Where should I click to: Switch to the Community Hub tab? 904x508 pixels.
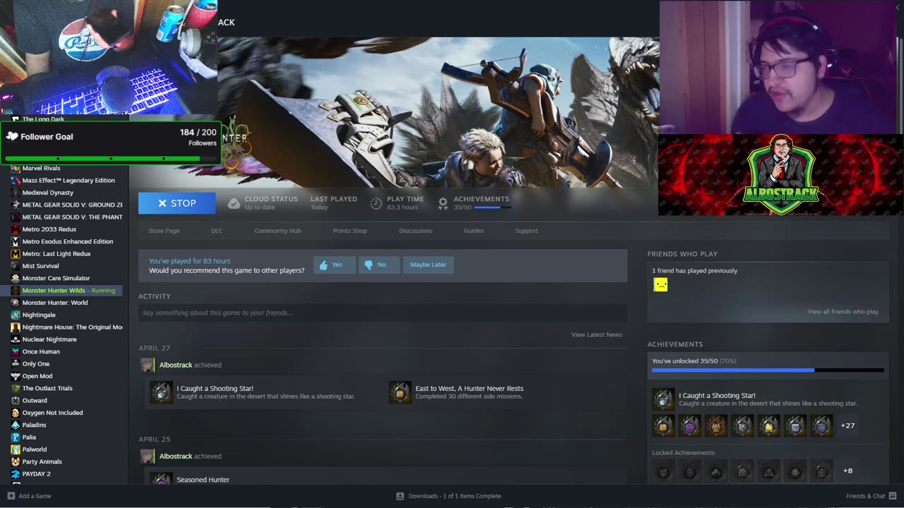[x=278, y=231]
